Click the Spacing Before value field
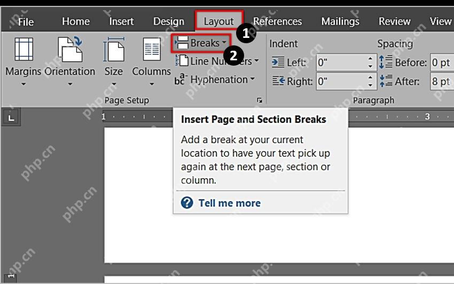Screen dimensions: 454x284 point(442,62)
